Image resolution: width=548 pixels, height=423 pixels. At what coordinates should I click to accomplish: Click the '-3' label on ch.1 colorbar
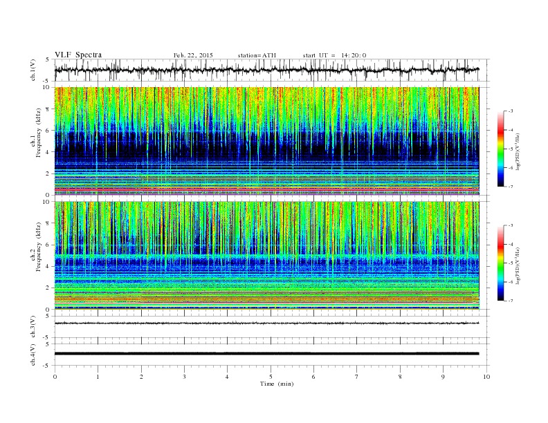pos(510,111)
